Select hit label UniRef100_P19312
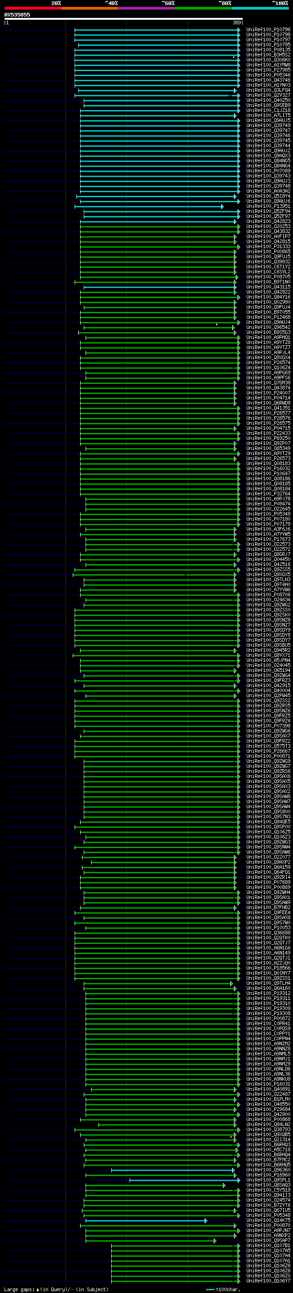 tap(268, 993)
